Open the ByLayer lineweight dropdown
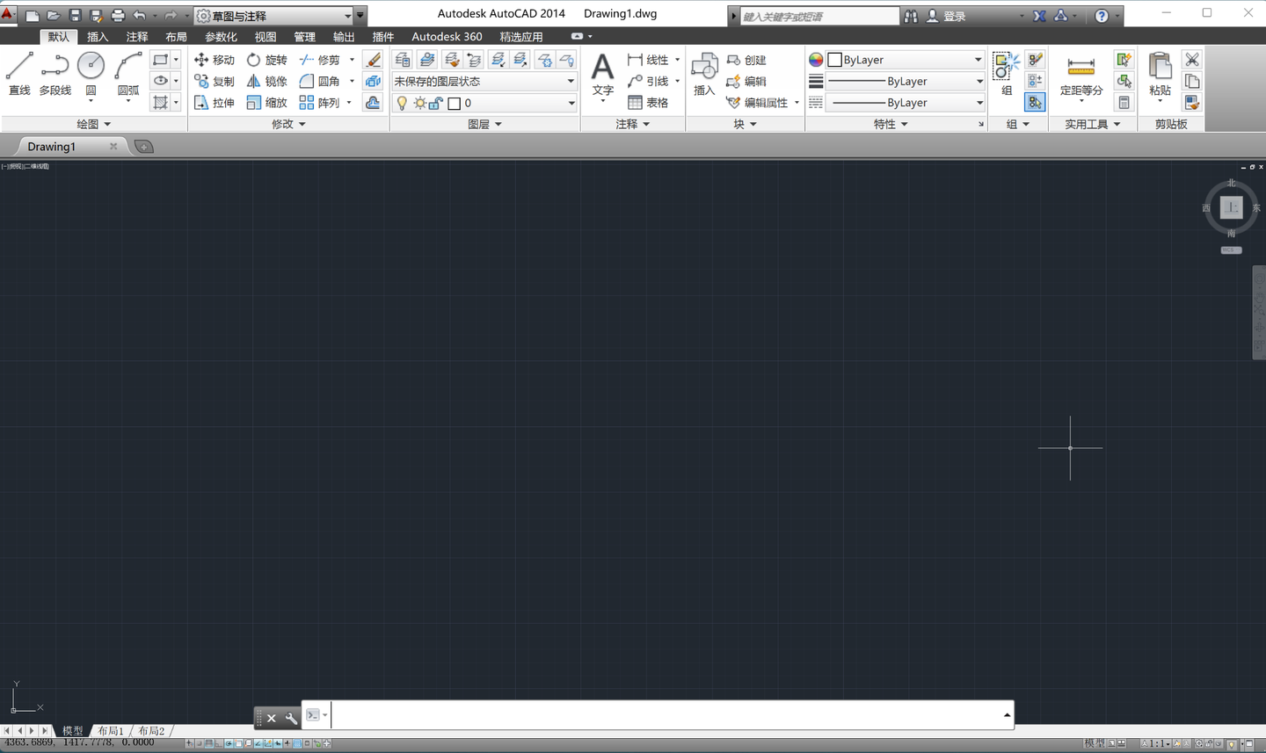Viewport: 1266px width, 753px height. (905, 81)
